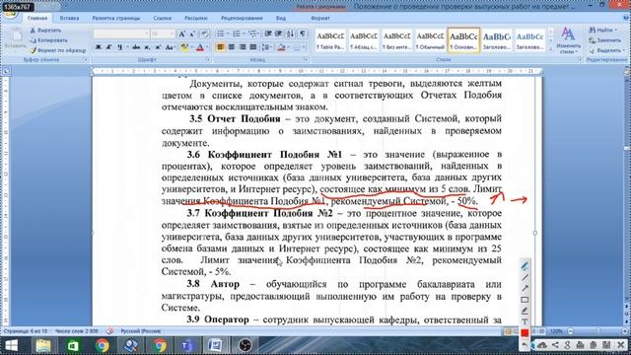This screenshot has height=355, width=631.
Task: Increase font size with grow font
Action: [181, 34]
